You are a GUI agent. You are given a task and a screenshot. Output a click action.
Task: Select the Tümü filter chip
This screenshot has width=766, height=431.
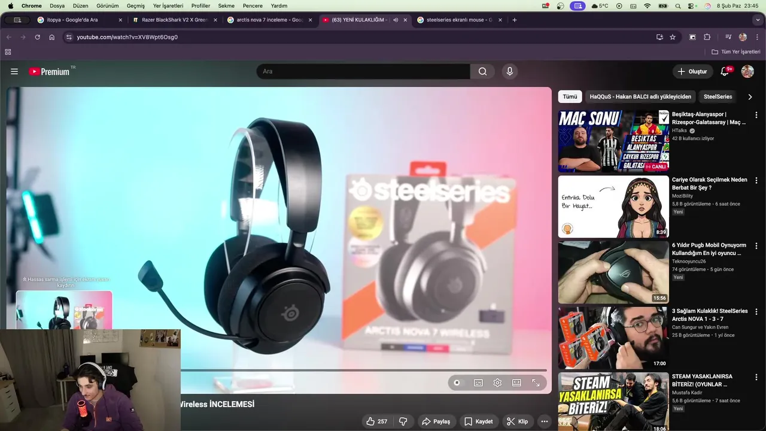pyautogui.click(x=570, y=96)
